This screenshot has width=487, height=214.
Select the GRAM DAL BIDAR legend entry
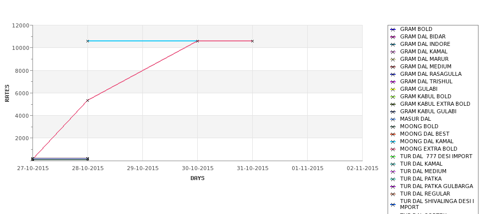point(423,36)
